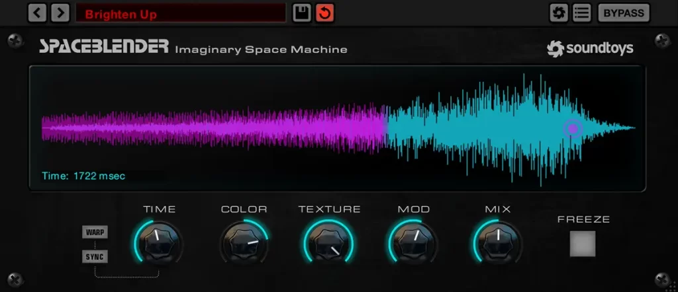The height and width of the screenshot is (292, 678).
Task: Open the gear settings icon
Action: (x=559, y=13)
